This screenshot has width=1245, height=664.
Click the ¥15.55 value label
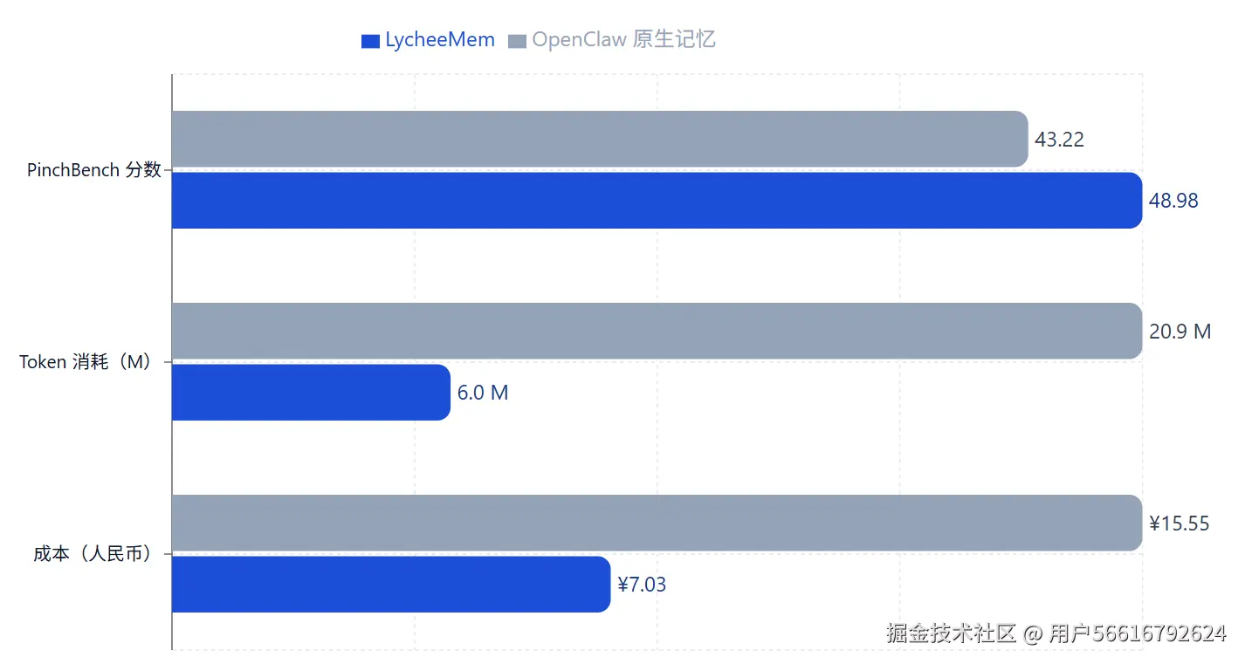(x=1180, y=524)
